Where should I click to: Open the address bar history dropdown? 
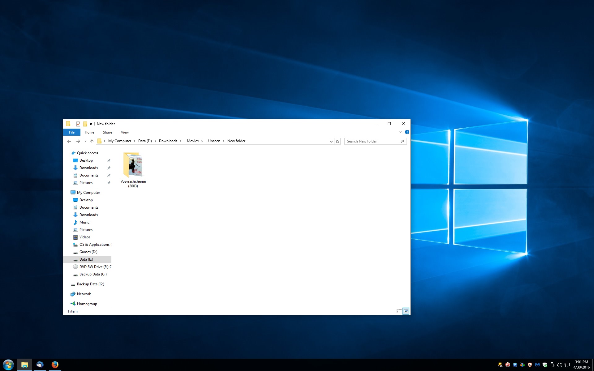331,141
